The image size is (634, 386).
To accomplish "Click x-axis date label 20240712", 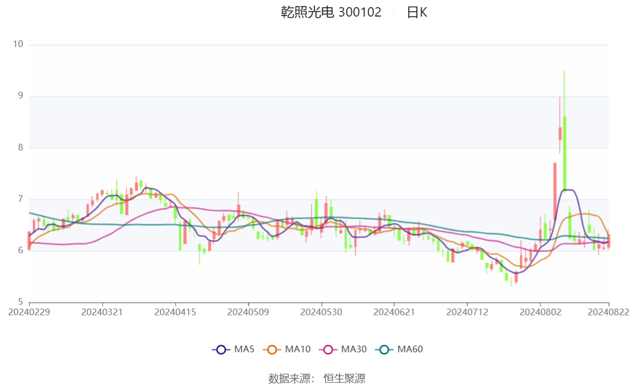I will coord(467,312).
